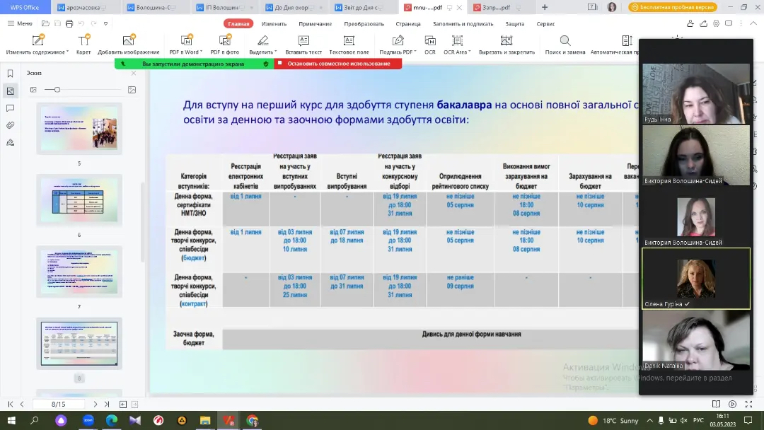Switch to the Примечание ribbon tab
Image resolution: width=764 pixels, height=430 pixels.
point(315,23)
